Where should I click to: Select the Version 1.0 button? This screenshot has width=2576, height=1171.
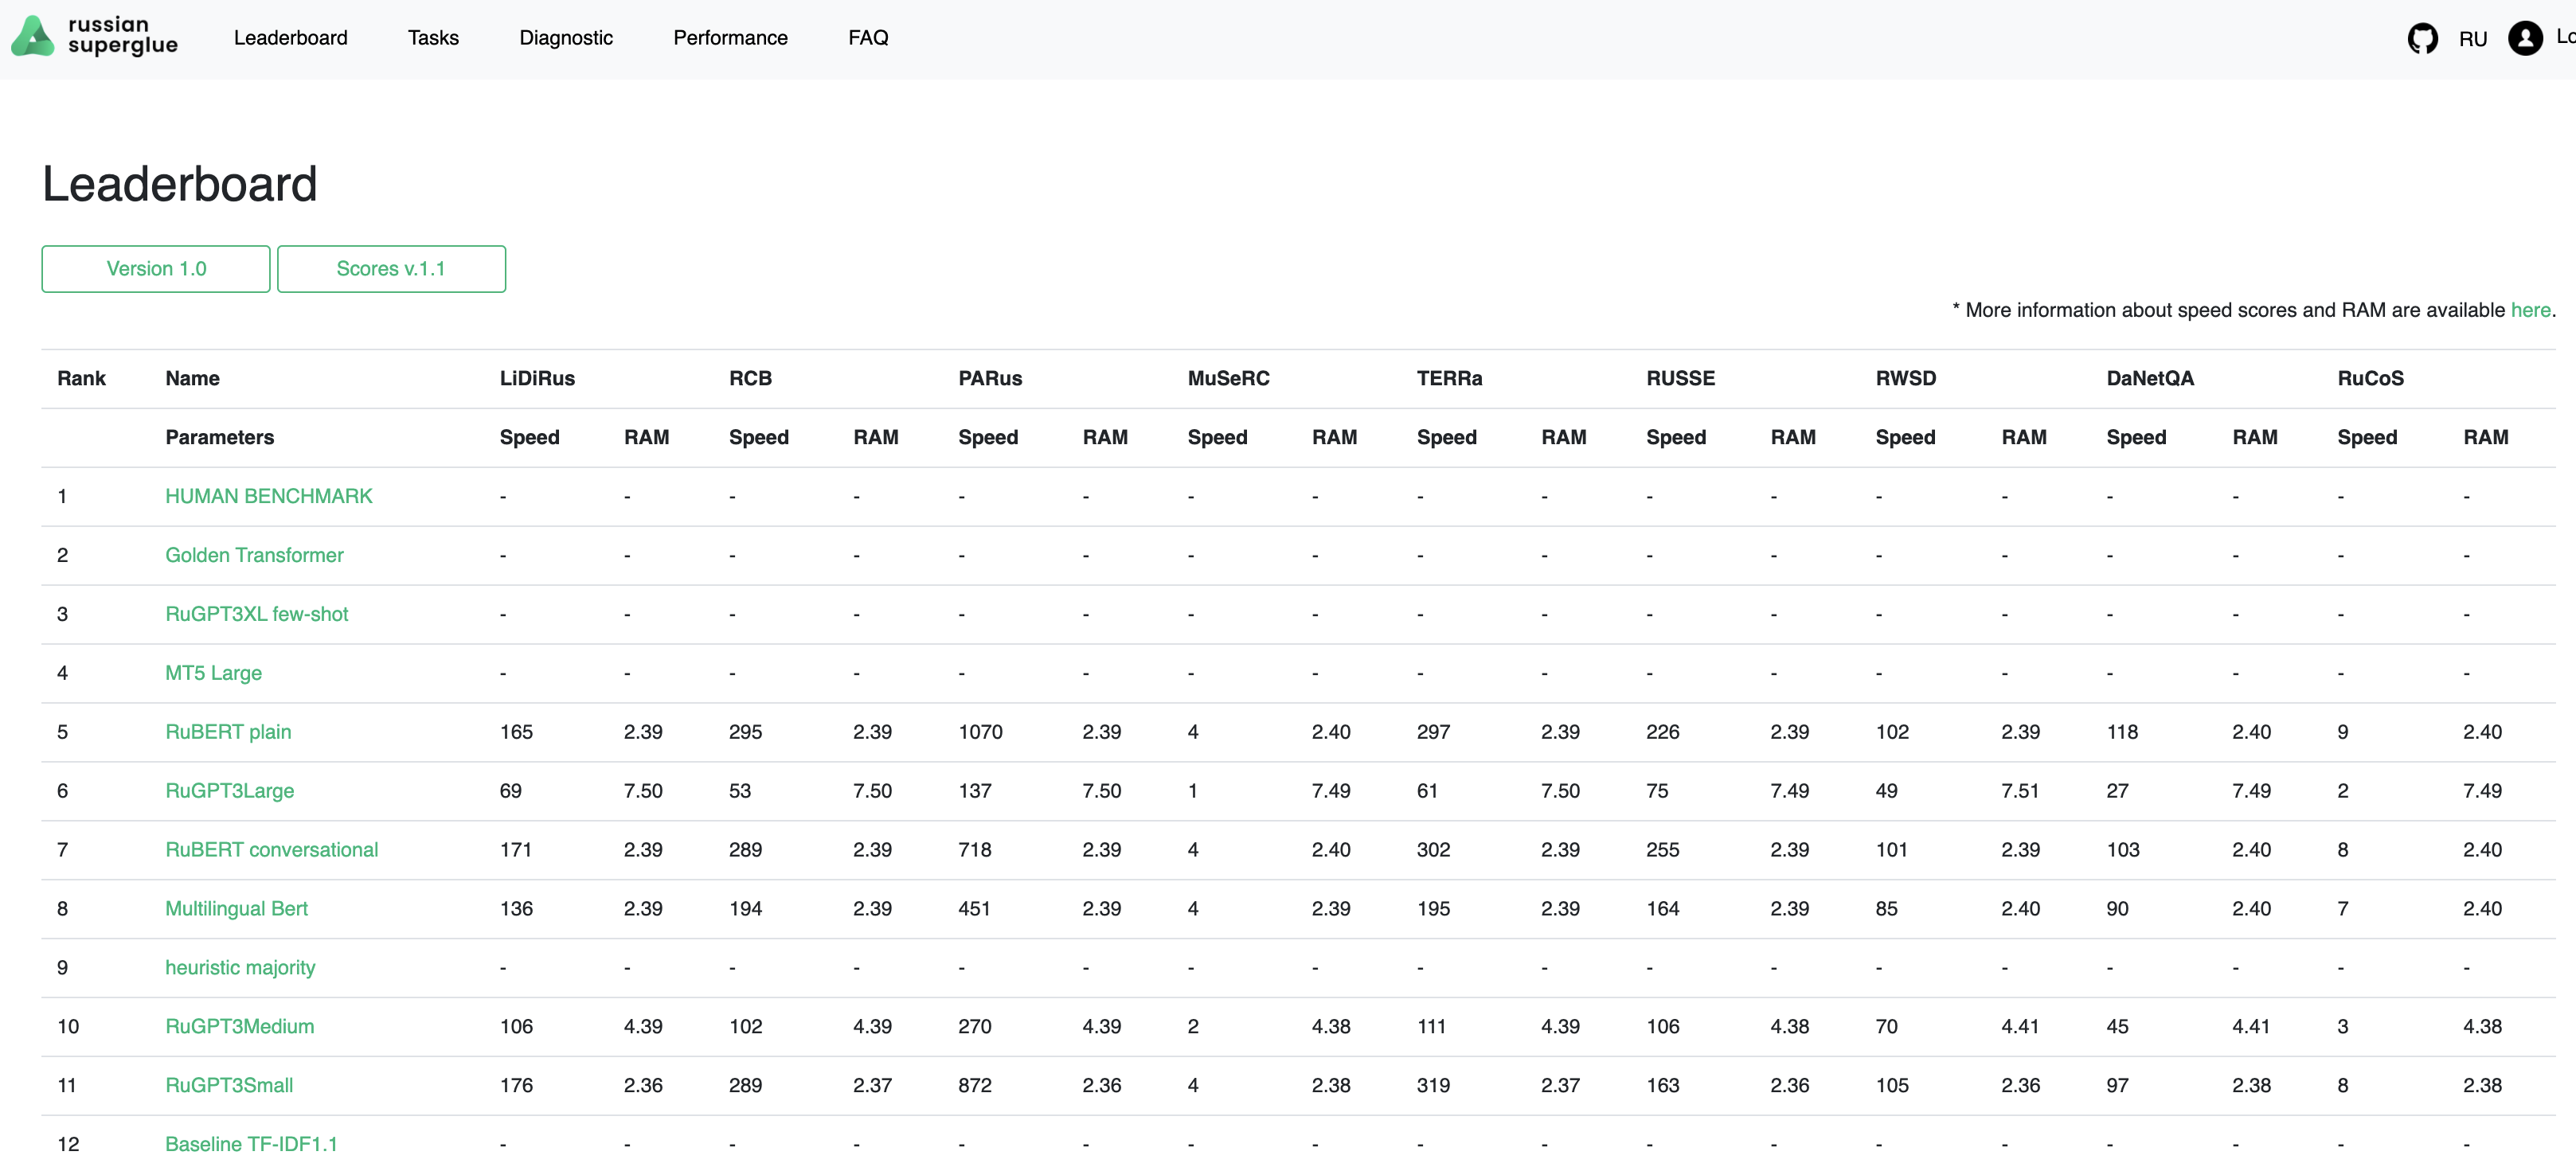click(x=156, y=269)
